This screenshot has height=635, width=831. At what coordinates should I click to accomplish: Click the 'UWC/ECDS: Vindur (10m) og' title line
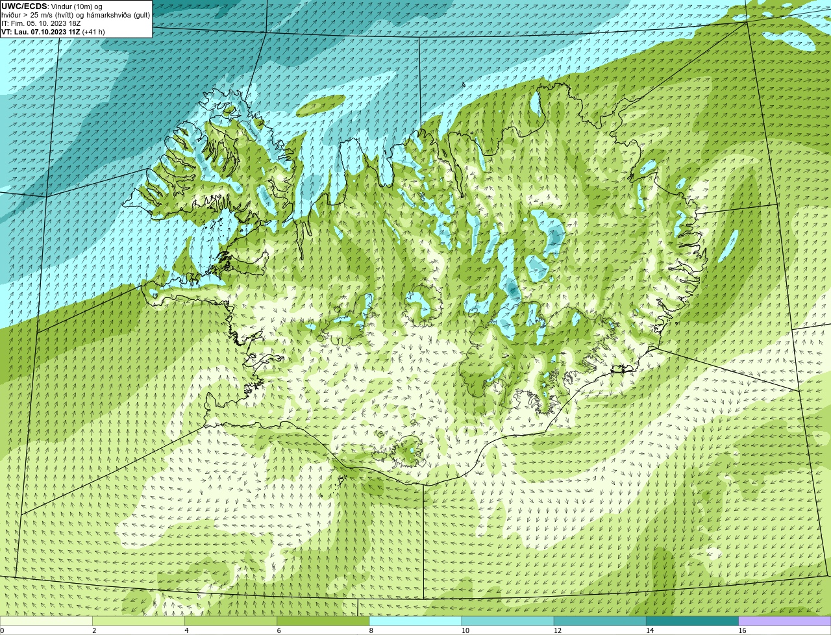point(52,6)
